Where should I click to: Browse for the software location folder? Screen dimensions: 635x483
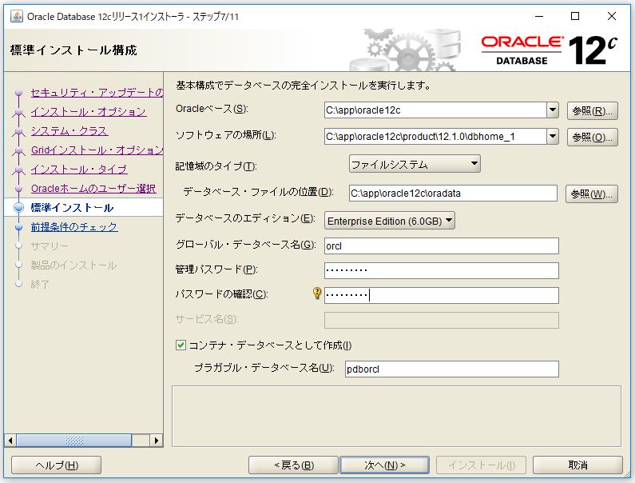pos(592,138)
